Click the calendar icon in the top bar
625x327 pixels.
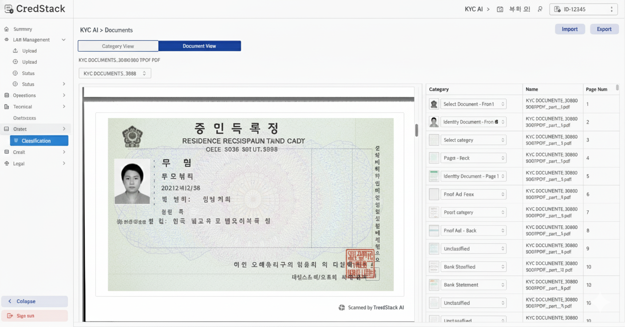[x=500, y=8]
